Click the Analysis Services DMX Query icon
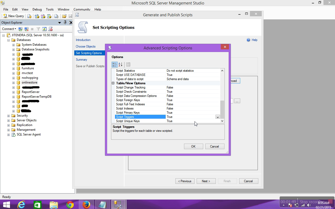Image resolution: width=335 pixels, height=209 pixels. pyautogui.click(x=43, y=16)
